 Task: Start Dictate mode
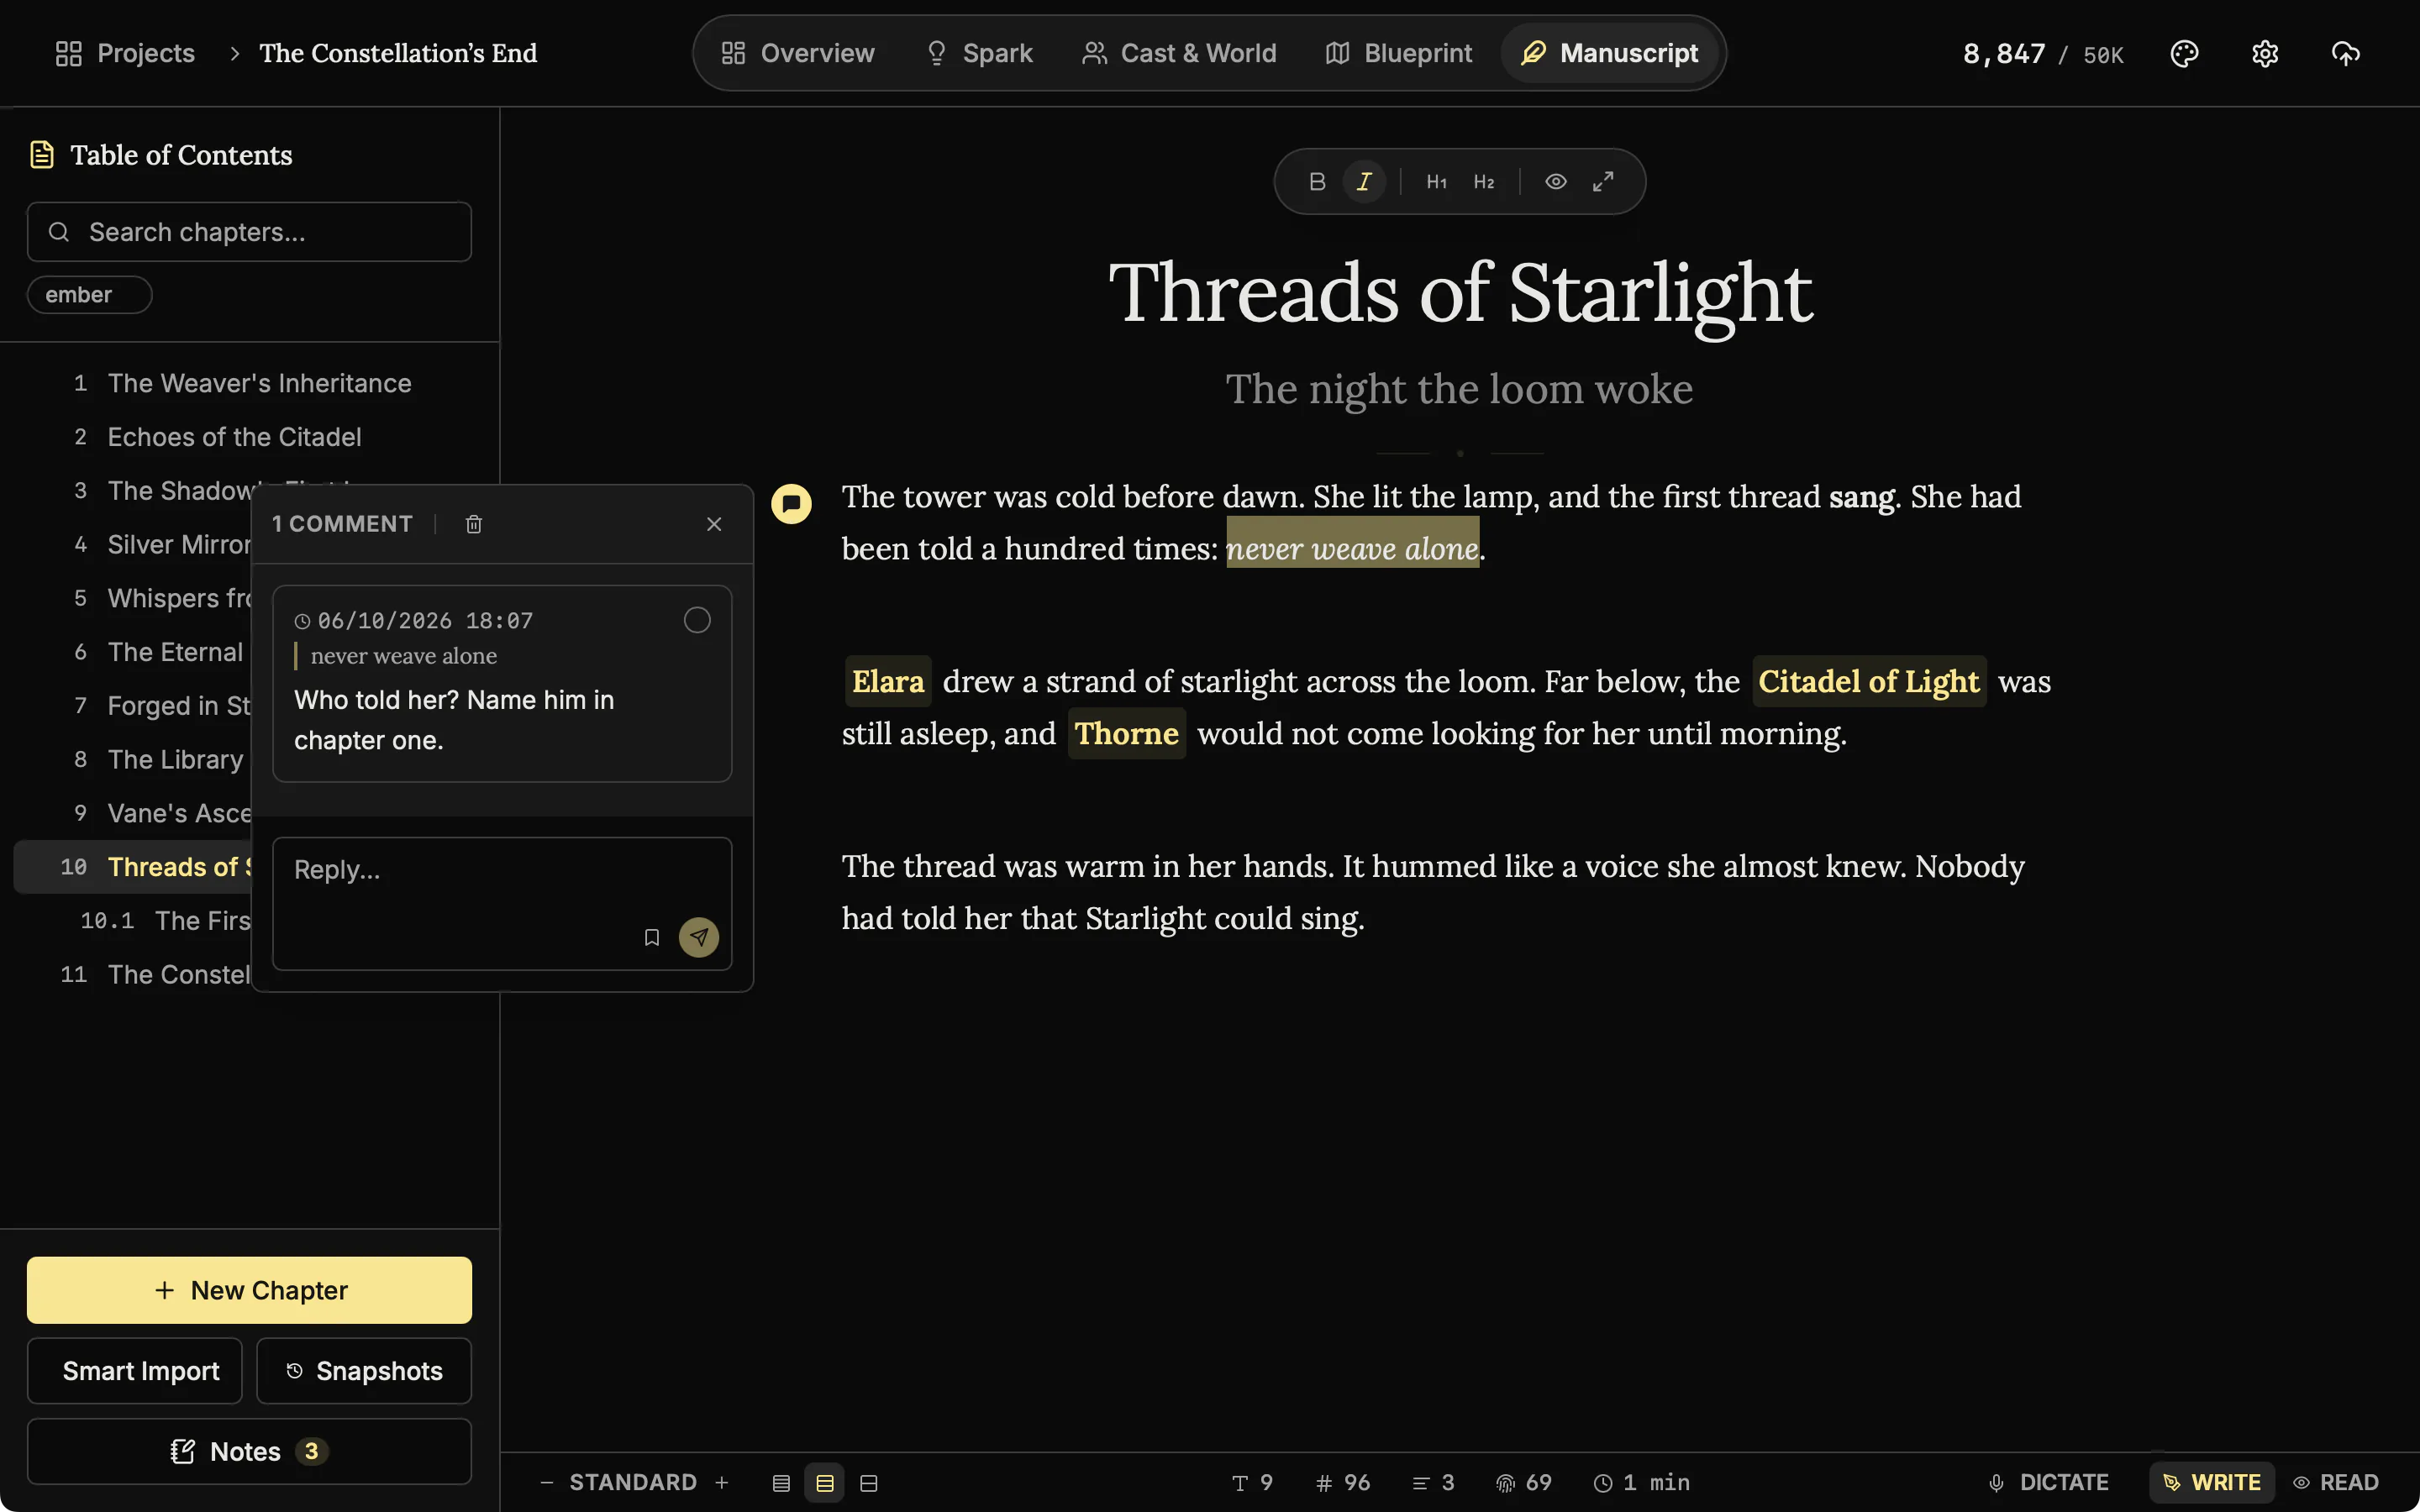[x=2048, y=1482]
